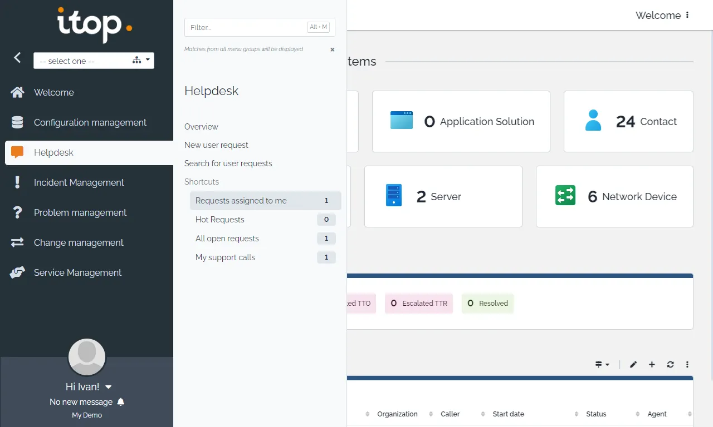The image size is (713, 427).
Task: Open the 6 Network Device card
Action: [614, 196]
